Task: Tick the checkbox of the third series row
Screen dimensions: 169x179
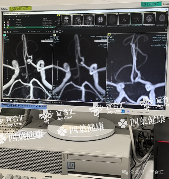Action: coord(5,24)
